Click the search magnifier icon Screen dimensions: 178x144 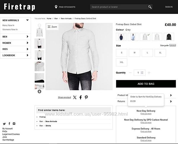[150, 7]
